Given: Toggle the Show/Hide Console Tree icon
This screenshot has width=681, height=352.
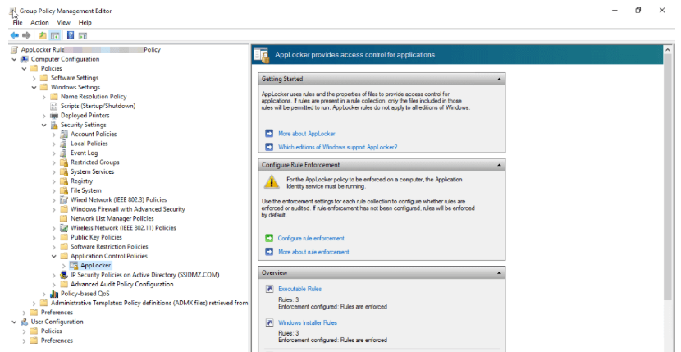Looking at the screenshot, I should (x=54, y=35).
